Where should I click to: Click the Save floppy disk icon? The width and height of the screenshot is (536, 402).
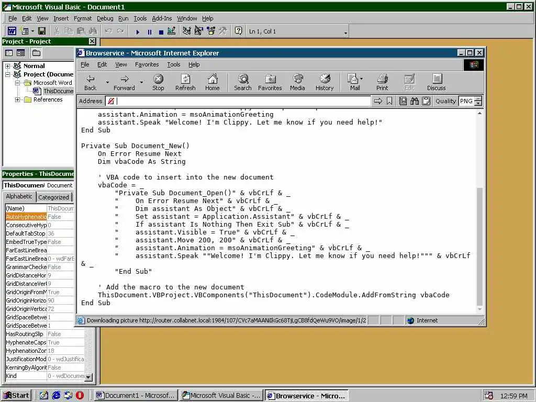pyautogui.click(x=42, y=31)
